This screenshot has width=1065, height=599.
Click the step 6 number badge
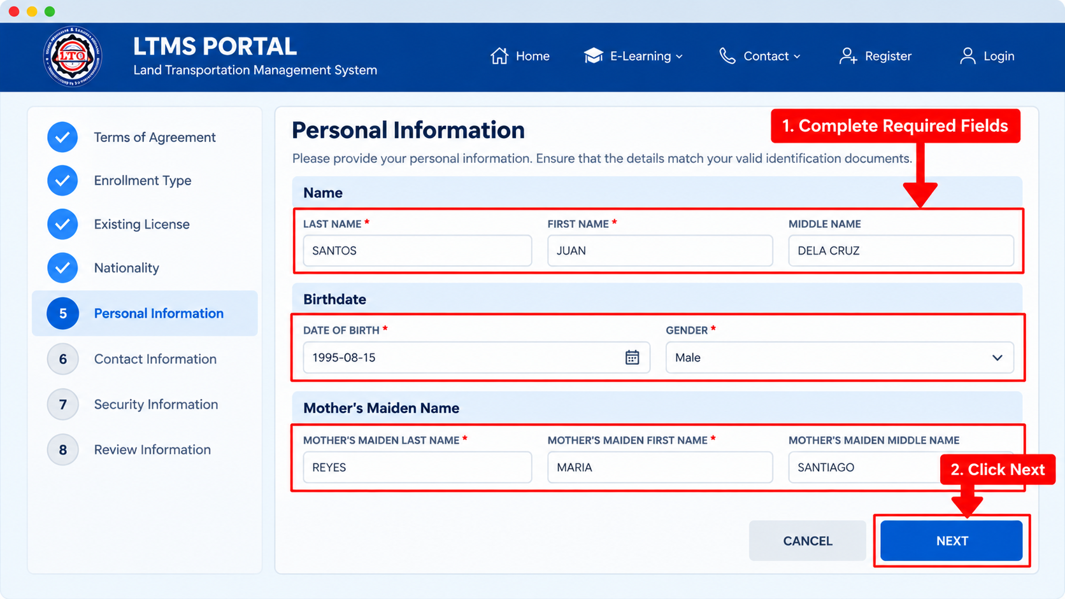[x=62, y=359]
